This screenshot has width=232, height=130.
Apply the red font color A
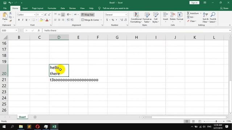click(x=47, y=20)
